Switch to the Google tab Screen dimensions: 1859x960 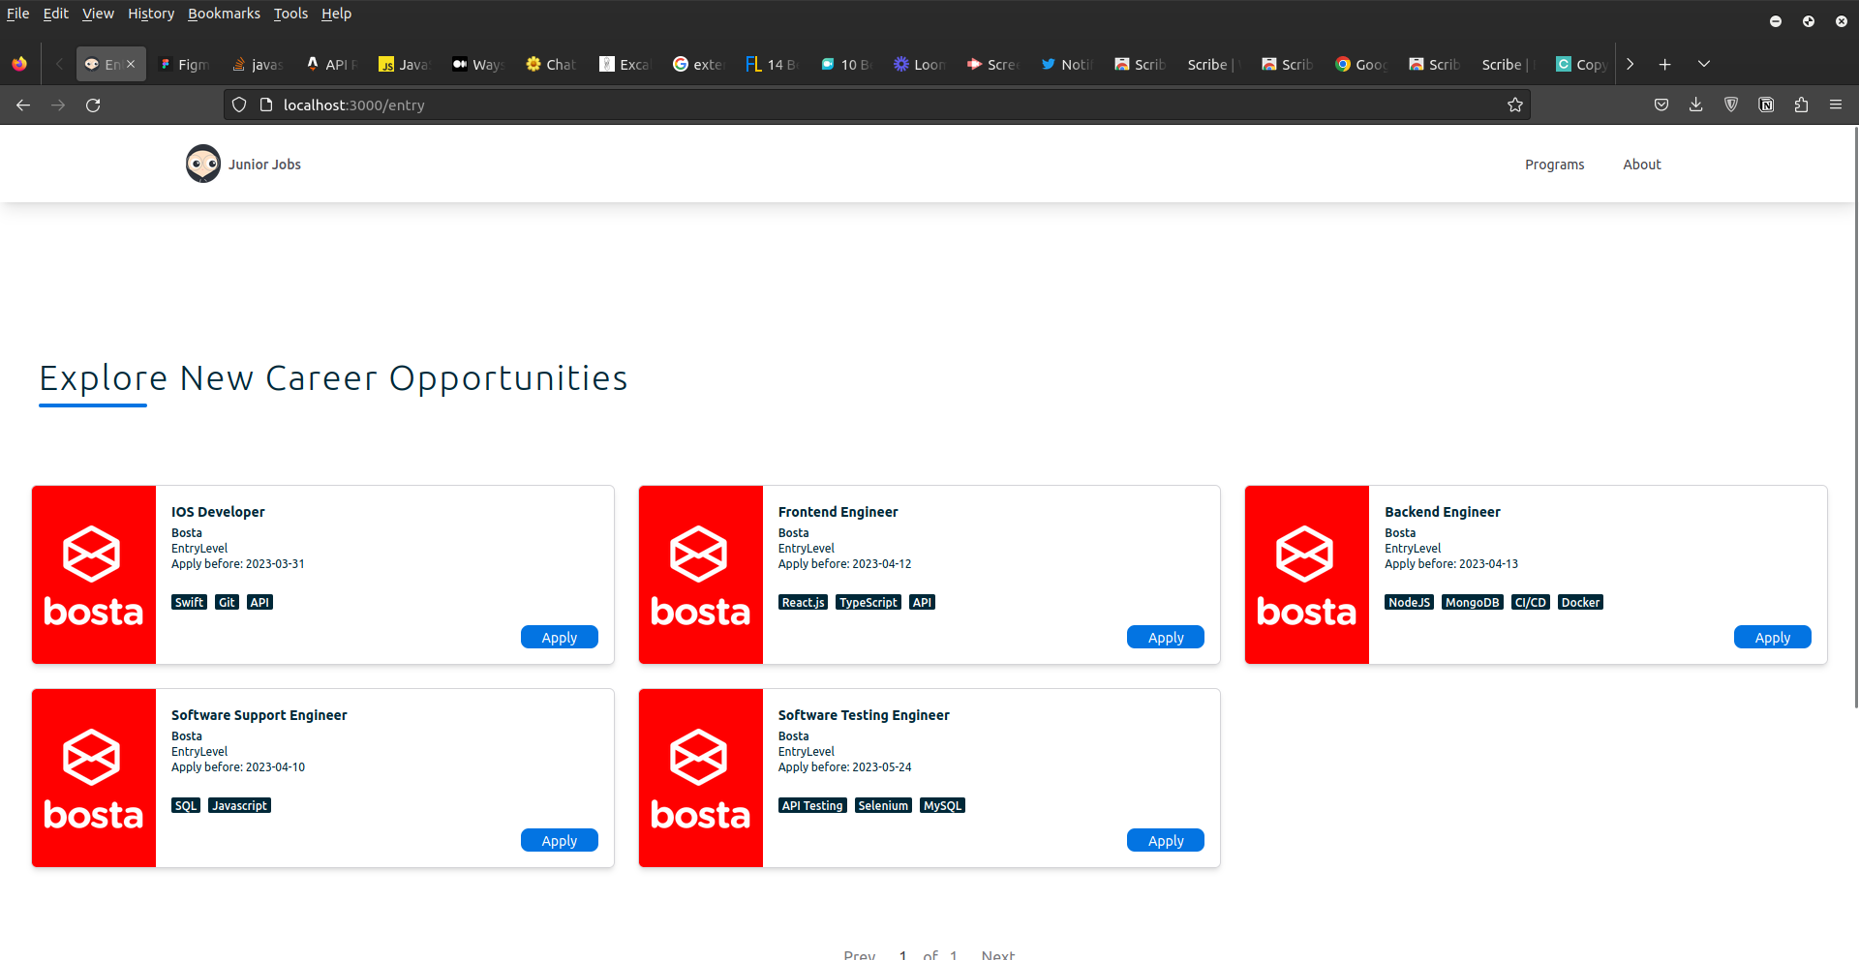[1360, 64]
